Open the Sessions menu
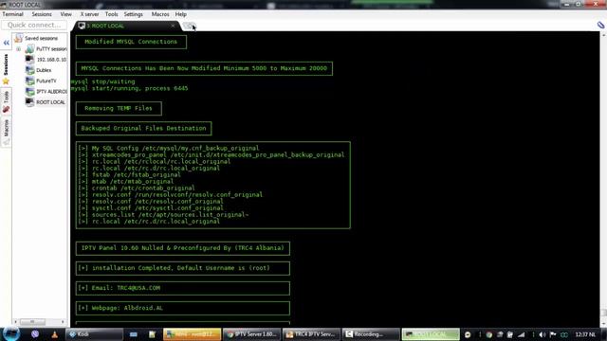 42,14
